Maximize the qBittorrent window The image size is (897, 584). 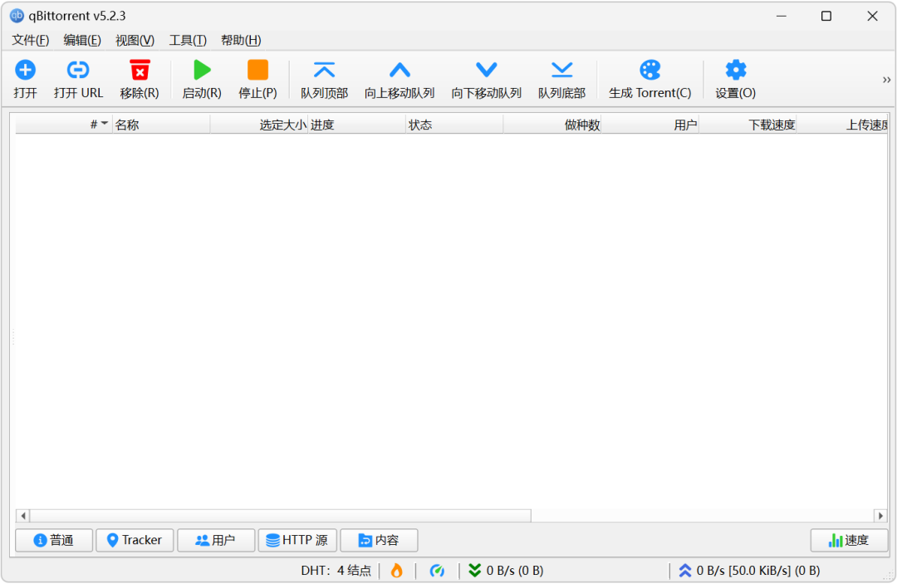tap(826, 16)
